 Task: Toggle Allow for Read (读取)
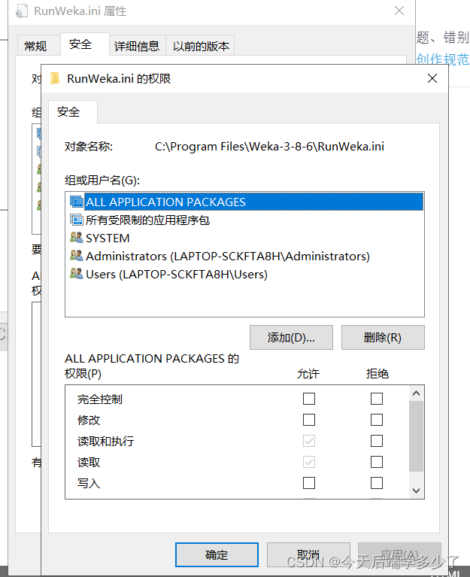tap(309, 462)
